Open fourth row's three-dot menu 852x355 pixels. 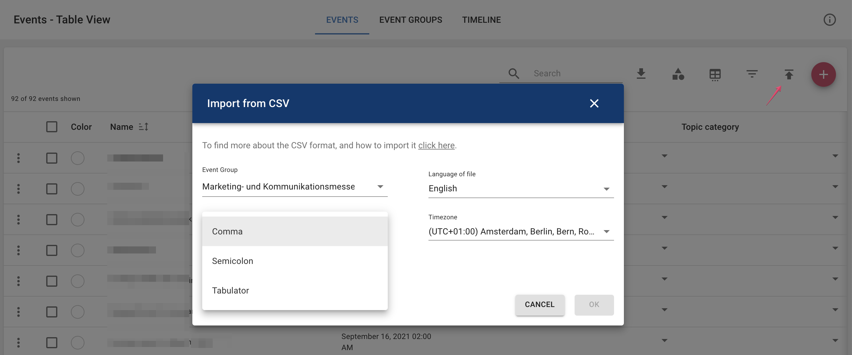coord(18,250)
